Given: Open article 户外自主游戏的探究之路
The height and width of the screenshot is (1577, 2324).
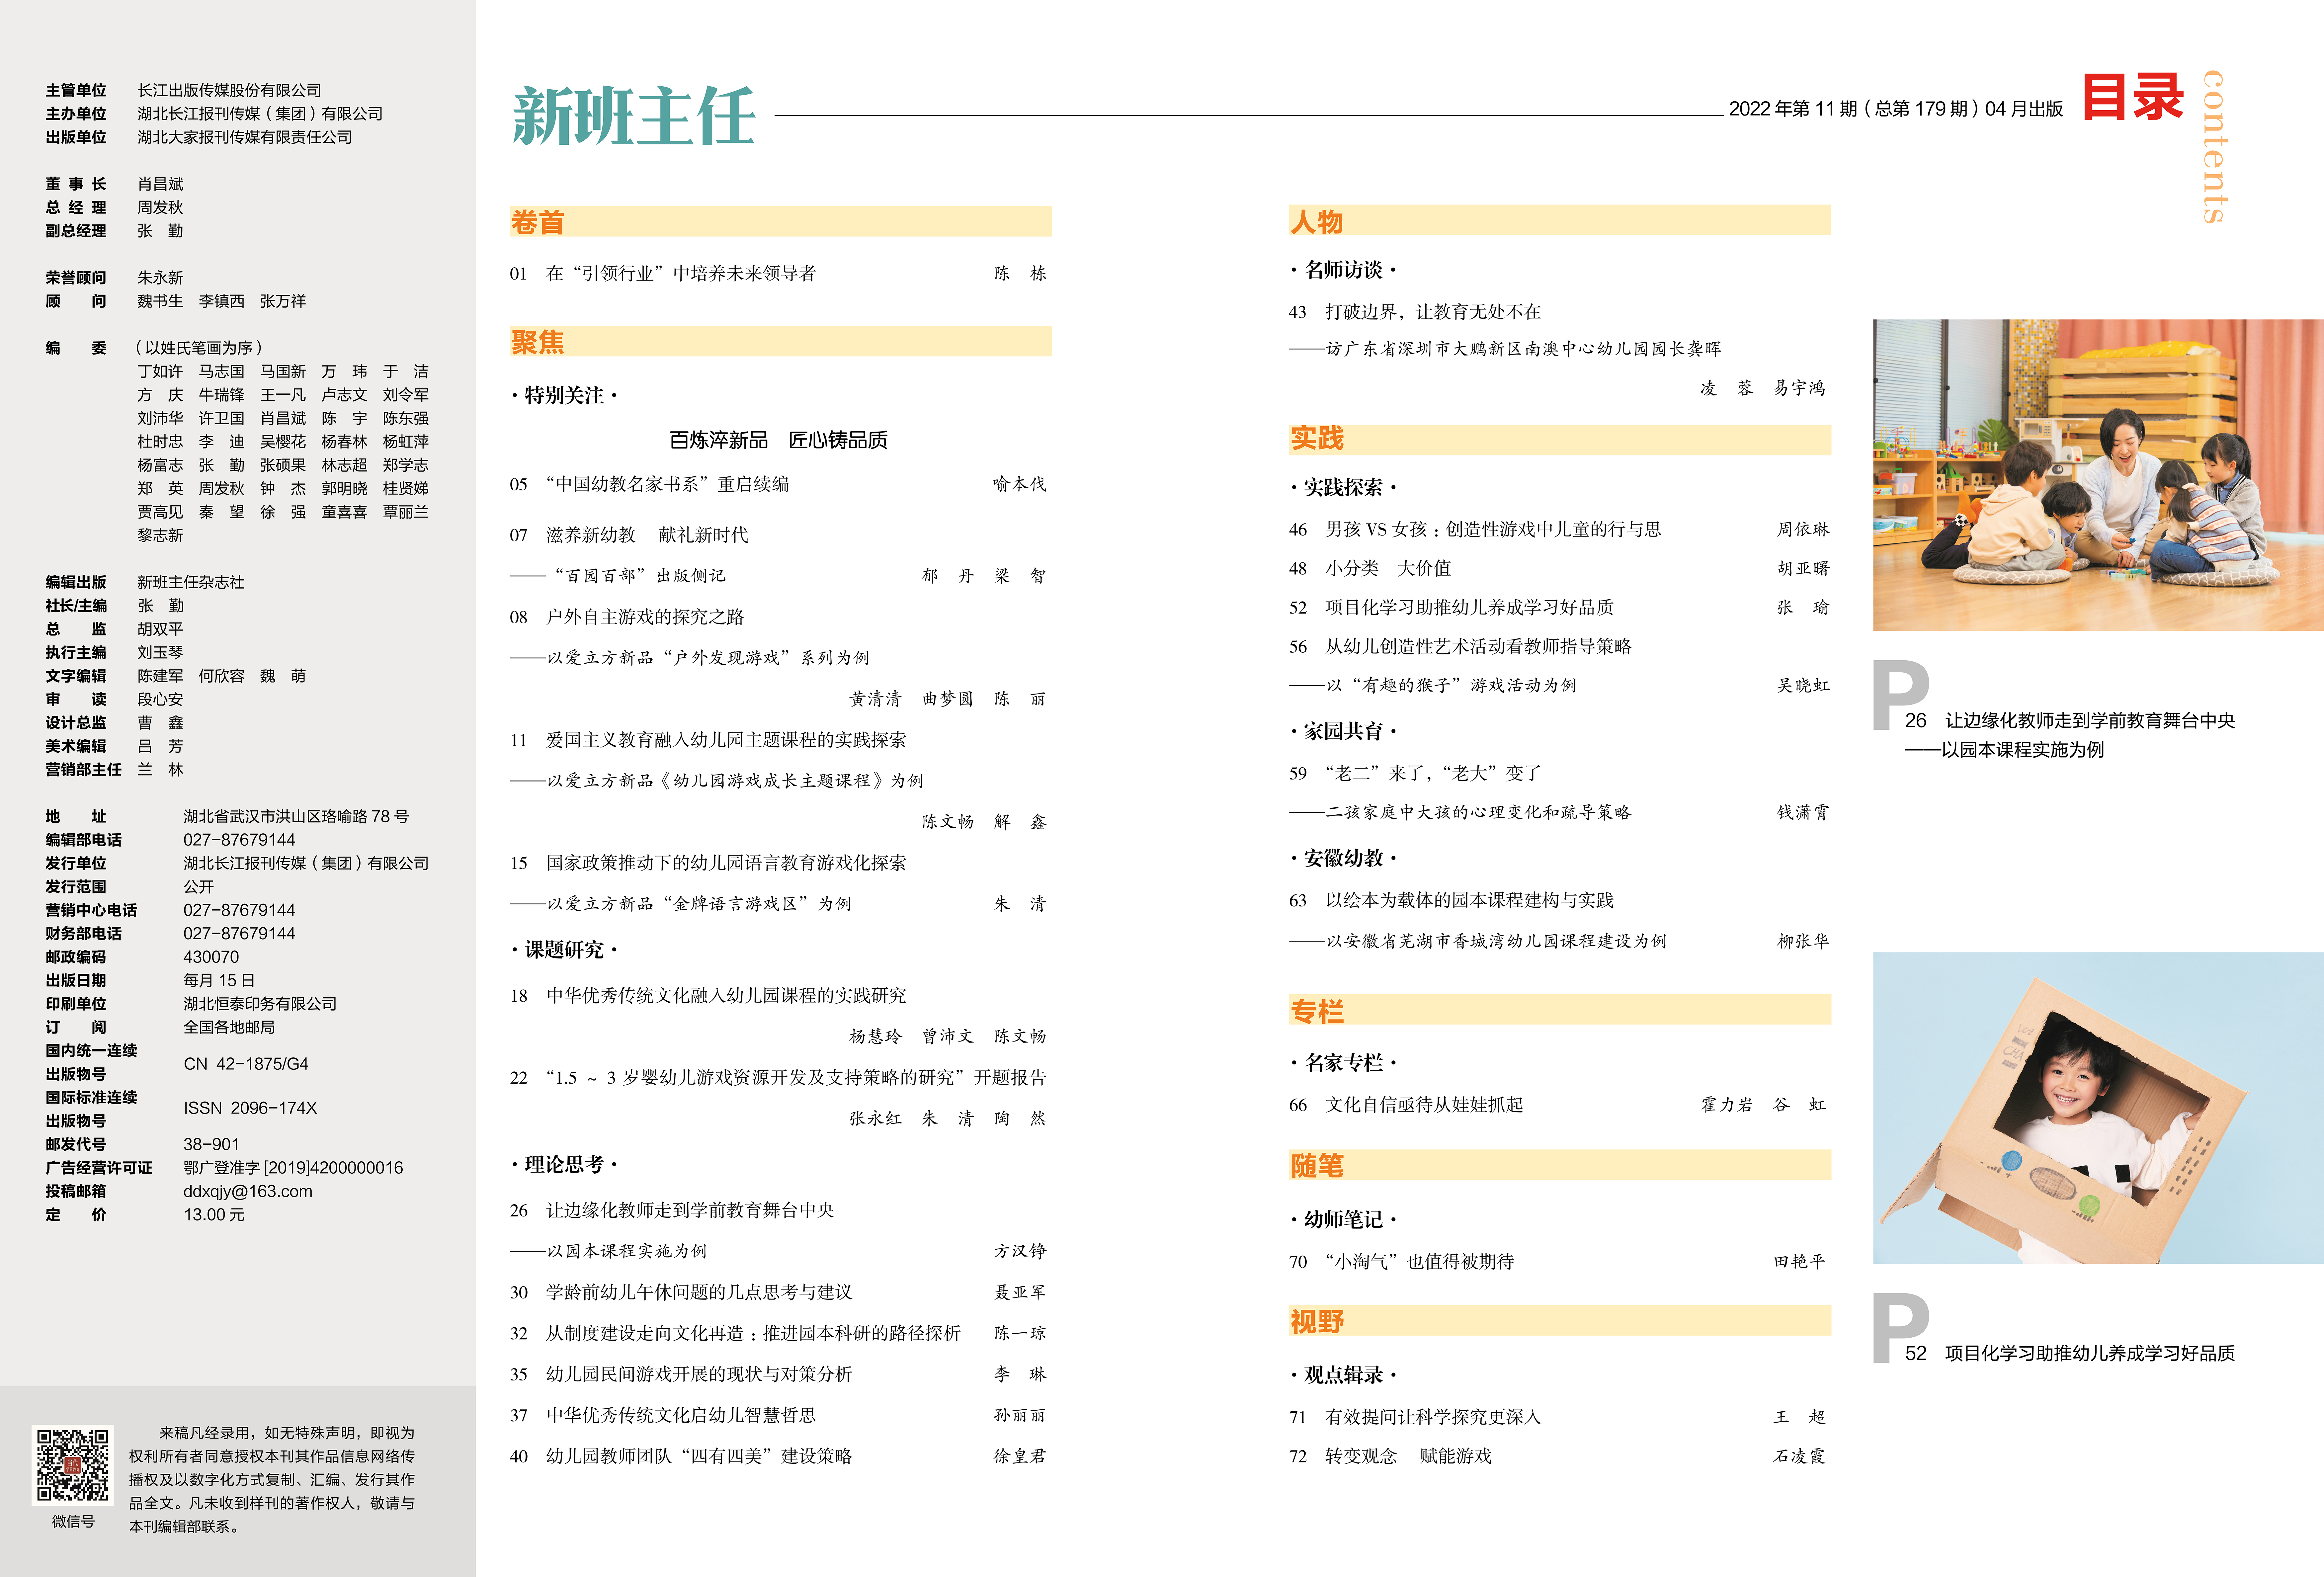Looking at the screenshot, I should 645,617.
